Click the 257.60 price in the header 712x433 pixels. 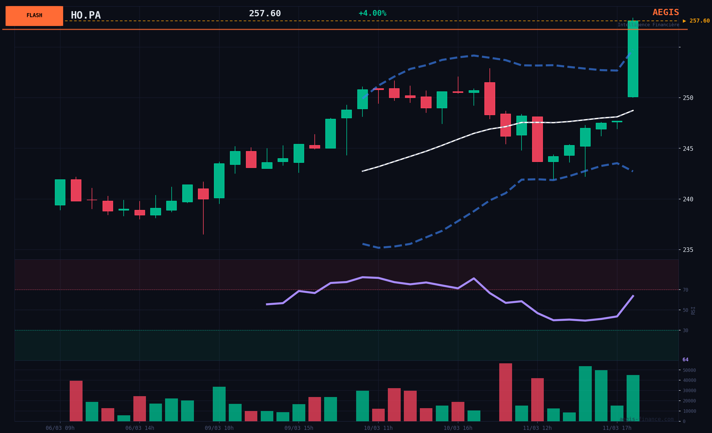click(x=265, y=14)
